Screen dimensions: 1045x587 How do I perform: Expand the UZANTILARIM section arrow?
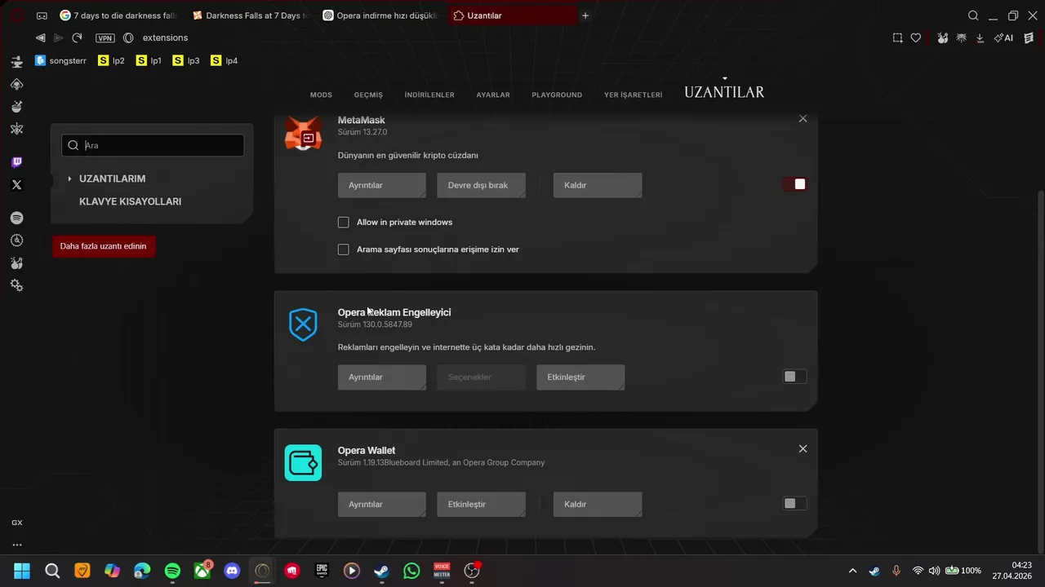(x=69, y=179)
